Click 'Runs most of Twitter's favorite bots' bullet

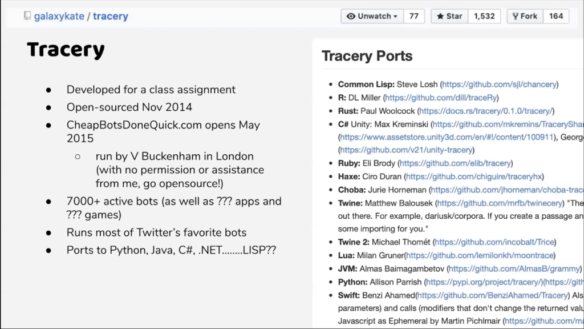[x=156, y=232]
